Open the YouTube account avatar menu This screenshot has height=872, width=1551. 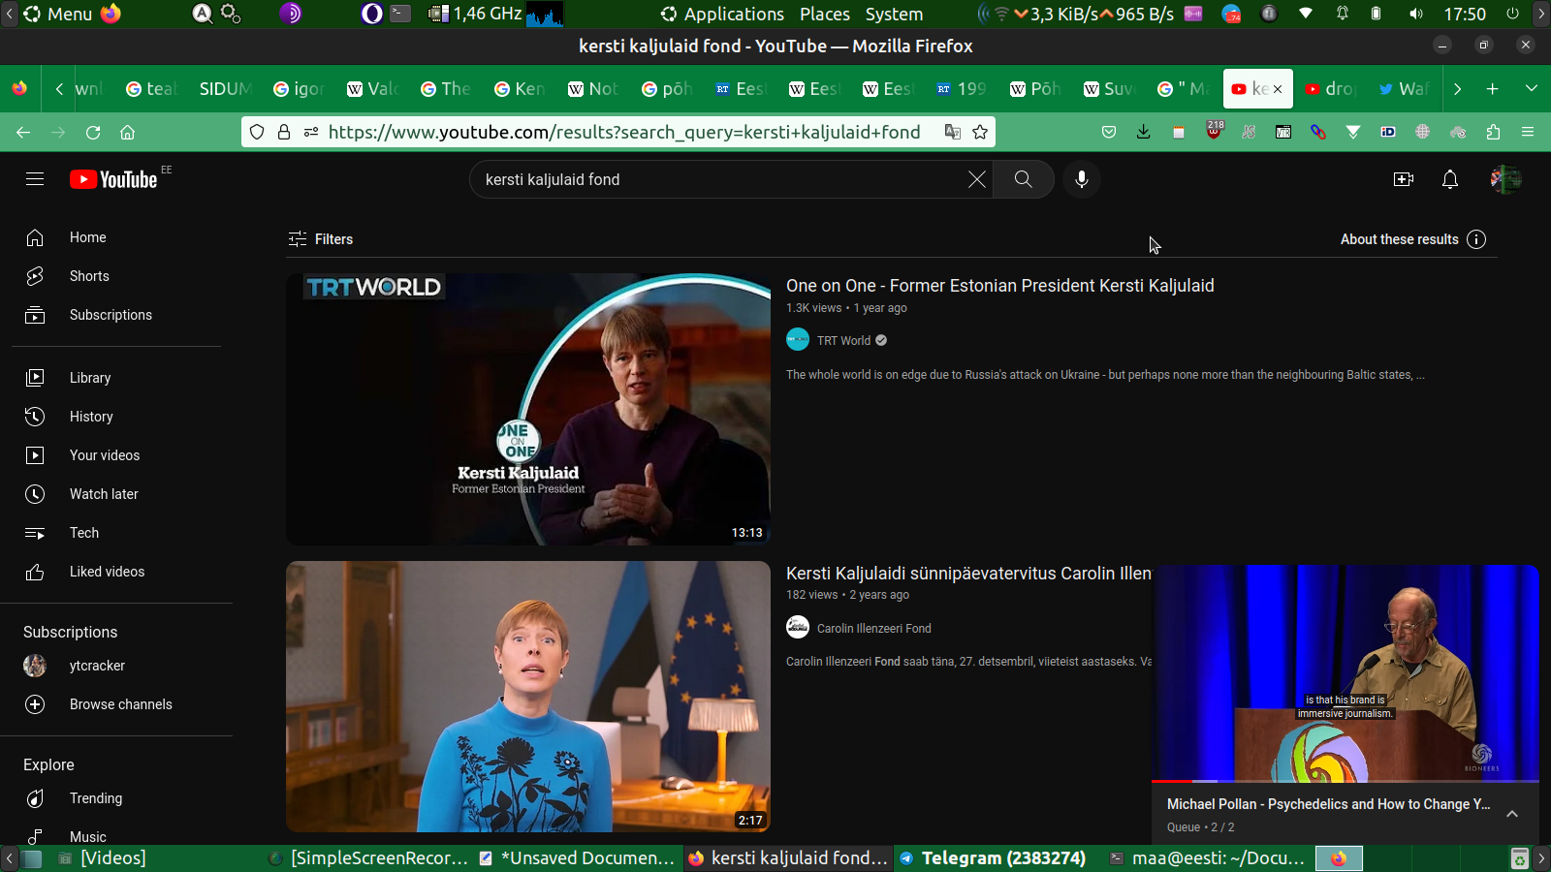tap(1505, 179)
